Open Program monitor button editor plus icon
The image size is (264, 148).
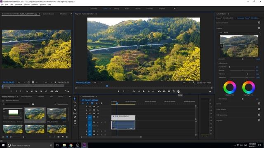210,91
